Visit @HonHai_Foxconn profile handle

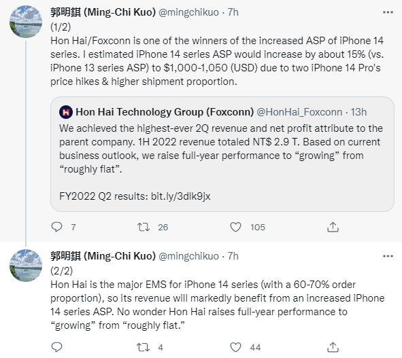coord(299,112)
